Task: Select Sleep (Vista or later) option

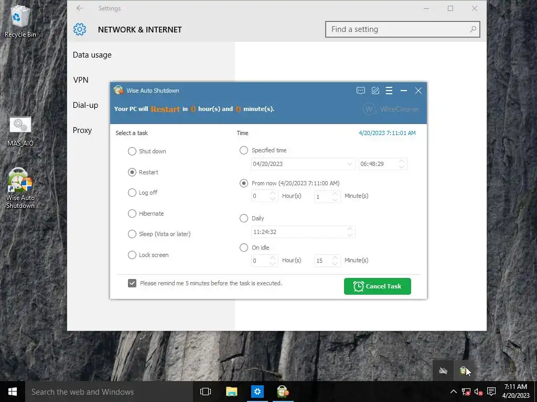Action: point(159,234)
